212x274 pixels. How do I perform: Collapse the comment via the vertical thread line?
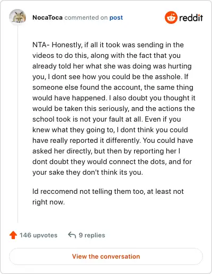(x=17, y=125)
